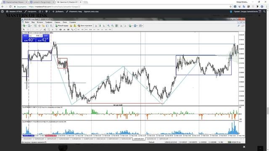Switch to the EURGBP,H4 chart tab
The image size is (269, 151).
[76, 139]
